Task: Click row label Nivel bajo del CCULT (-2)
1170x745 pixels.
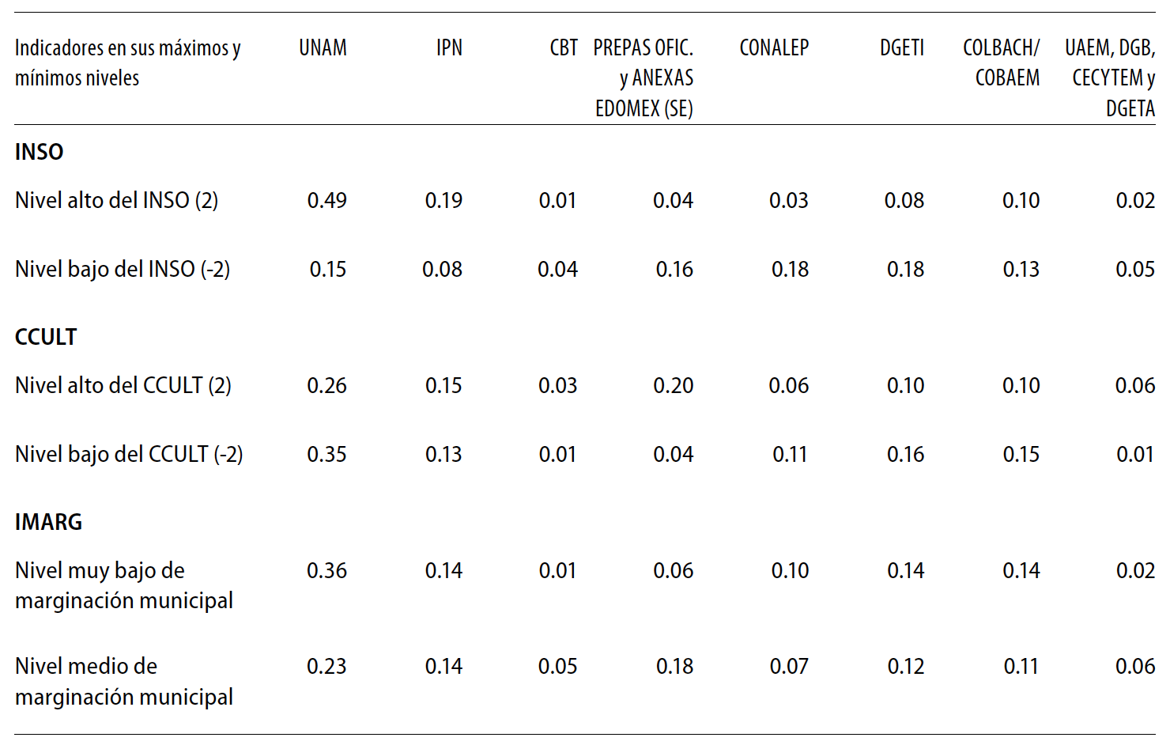Action: point(129,455)
